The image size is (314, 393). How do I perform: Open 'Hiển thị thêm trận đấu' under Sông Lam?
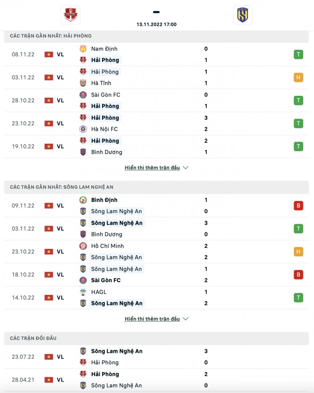pyautogui.click(x=152, y=319)
